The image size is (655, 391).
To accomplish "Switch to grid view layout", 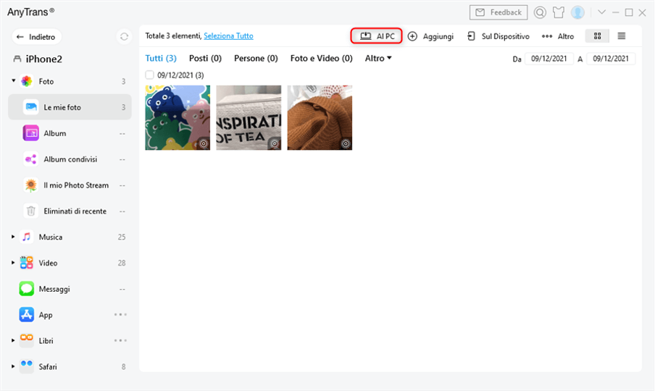I will tap(597, 36).
